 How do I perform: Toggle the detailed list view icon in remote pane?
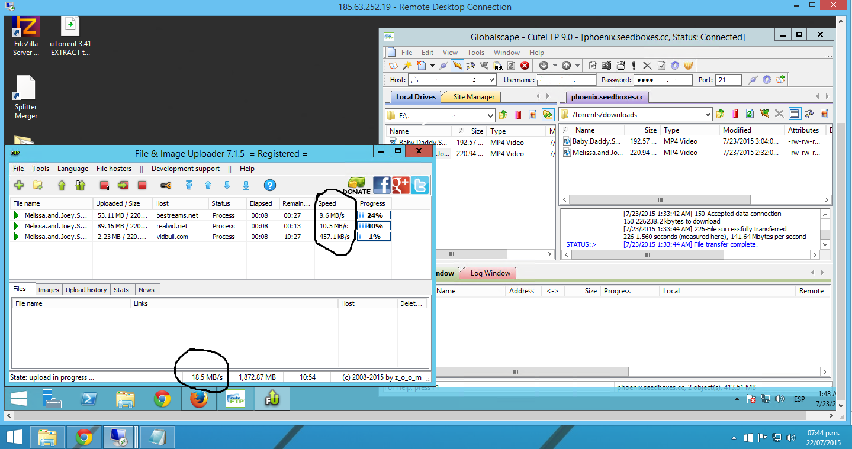795,114
